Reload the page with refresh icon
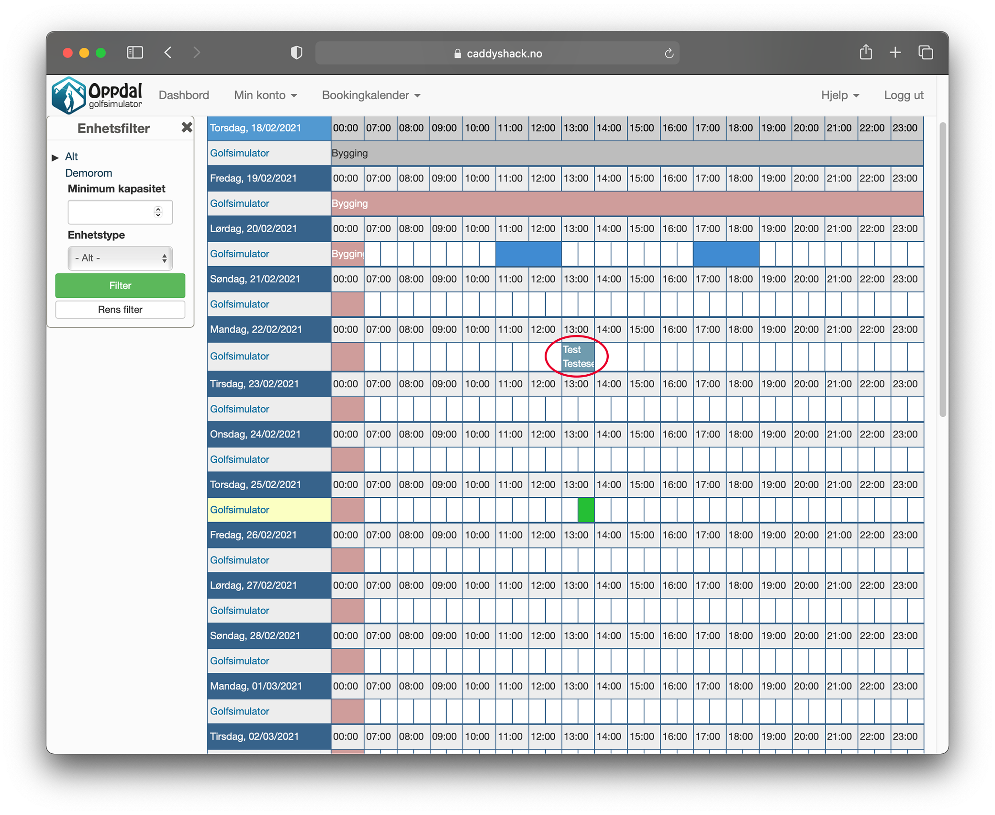Image resolution: width=995 pixels, height=815 pixels. (669, 54)
